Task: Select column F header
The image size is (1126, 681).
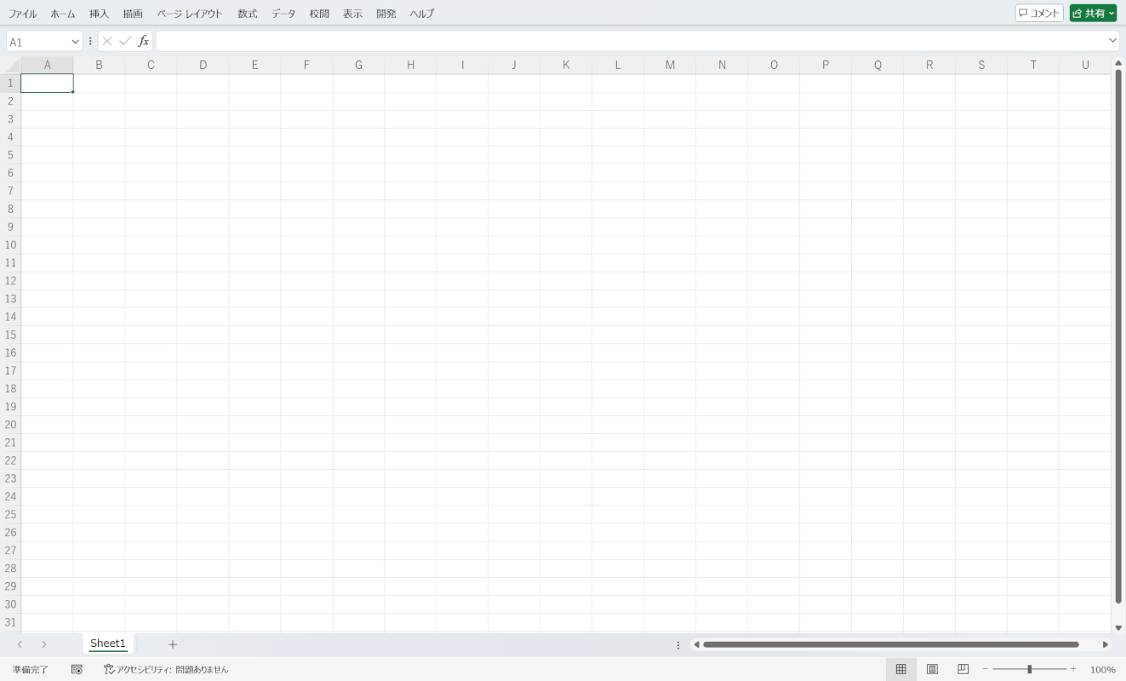Action: click(306, 66)
